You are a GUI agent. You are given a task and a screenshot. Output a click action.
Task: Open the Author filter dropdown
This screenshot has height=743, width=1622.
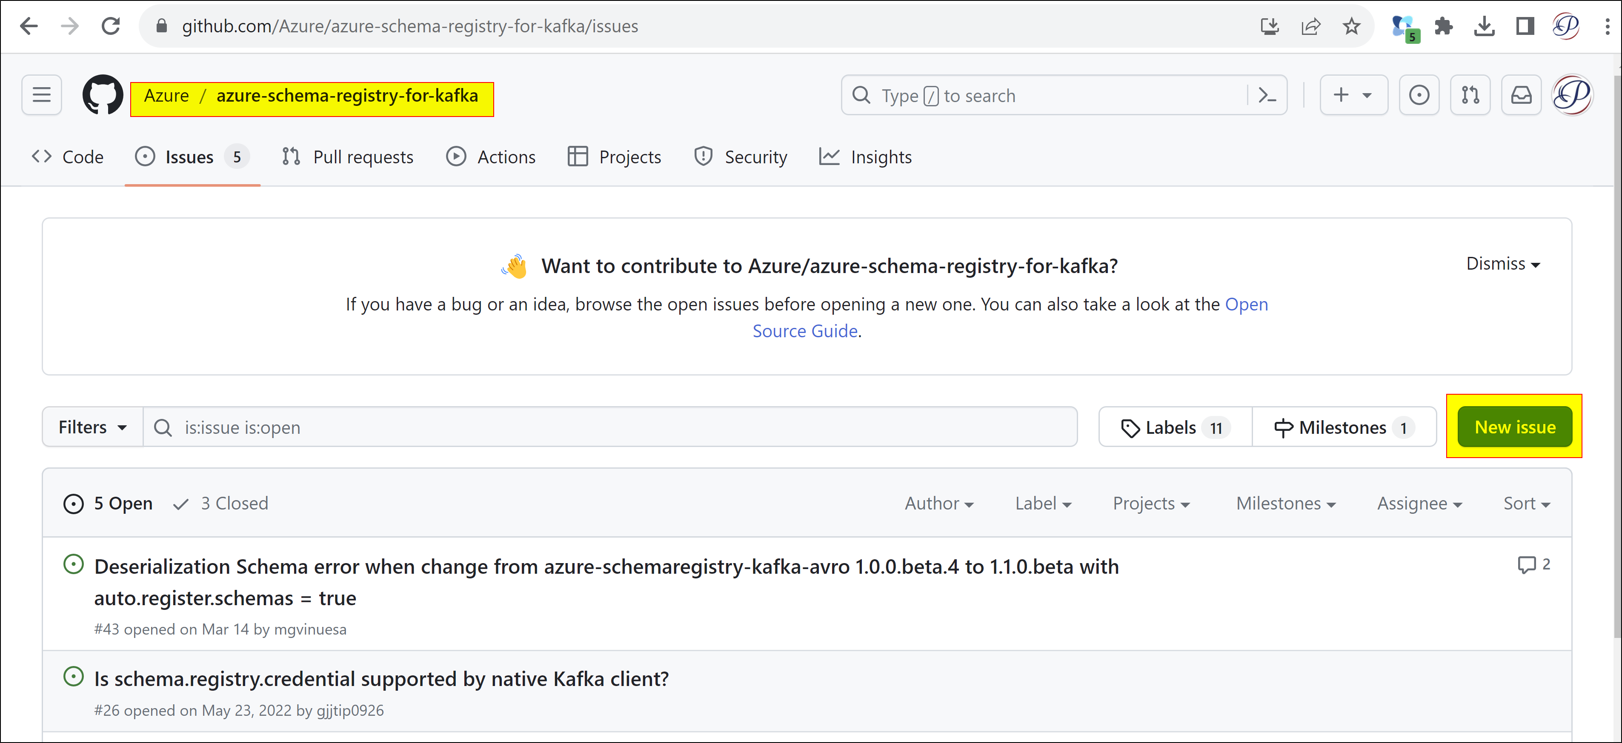(939, 503)
